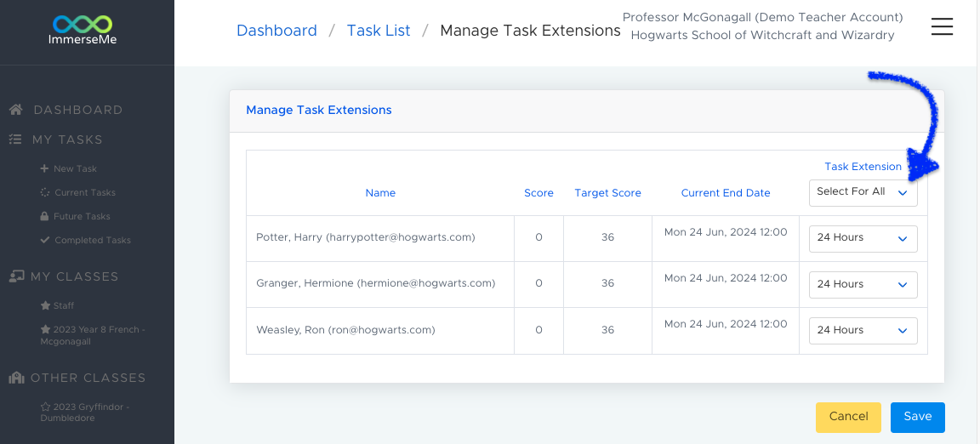This screenshot has width=980, height=444.
Task: Click Professor McGonagall account name text
Action: pyautogui.click(x=762, y=17)
